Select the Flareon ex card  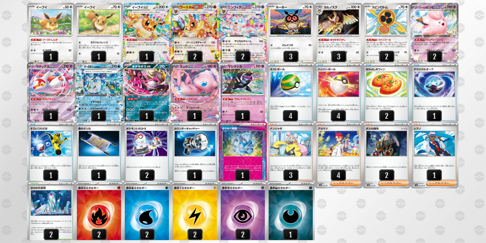tap(195, 33)
